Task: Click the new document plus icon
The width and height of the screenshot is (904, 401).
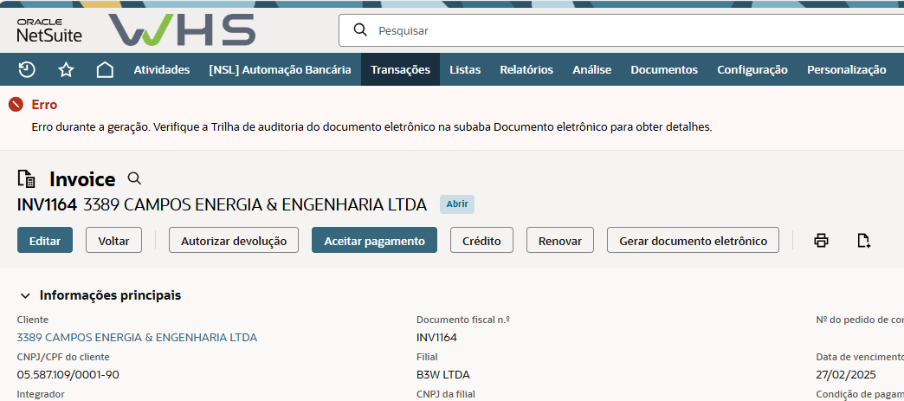Action: [863, 240]
